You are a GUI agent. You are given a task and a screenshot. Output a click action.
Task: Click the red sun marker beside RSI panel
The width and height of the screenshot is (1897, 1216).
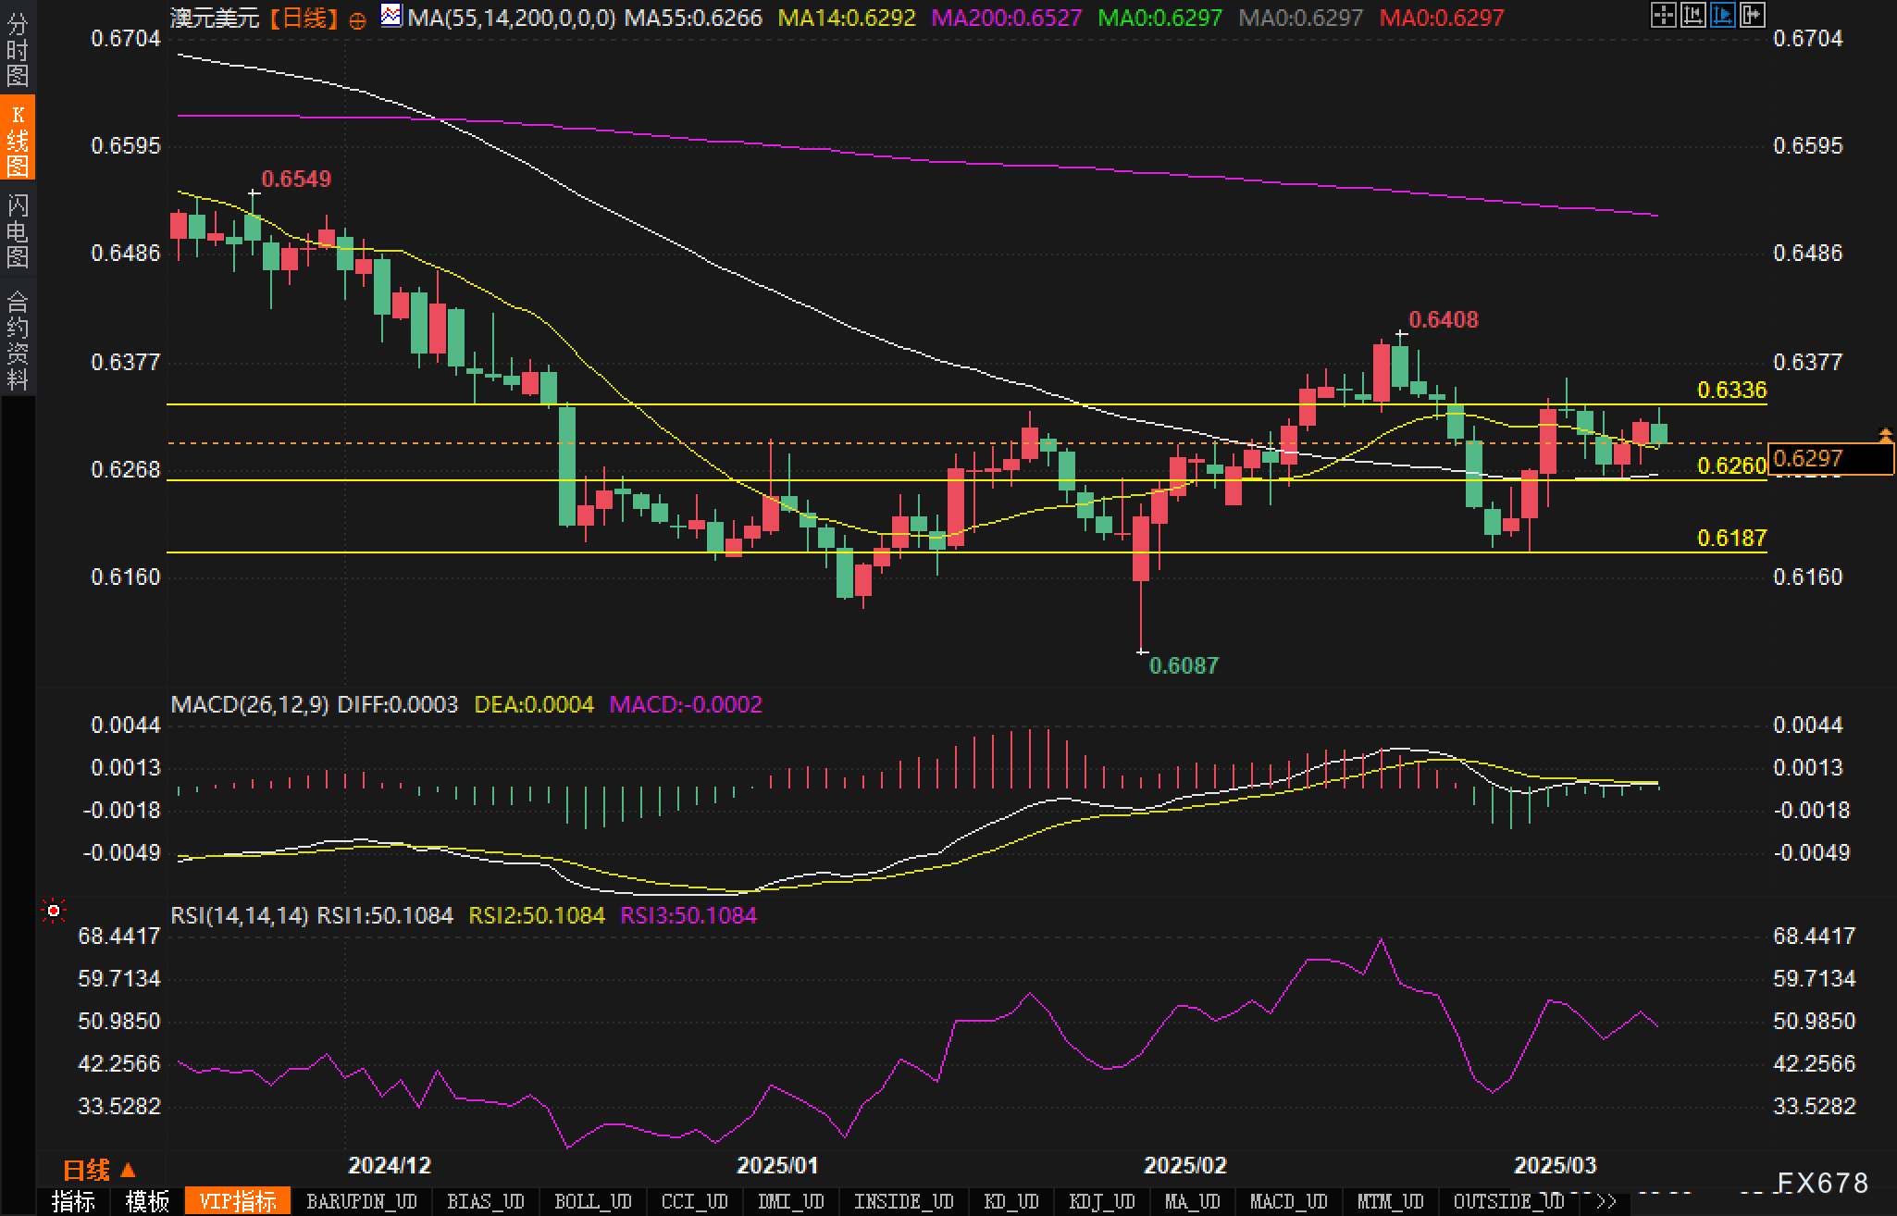point(54,912)
